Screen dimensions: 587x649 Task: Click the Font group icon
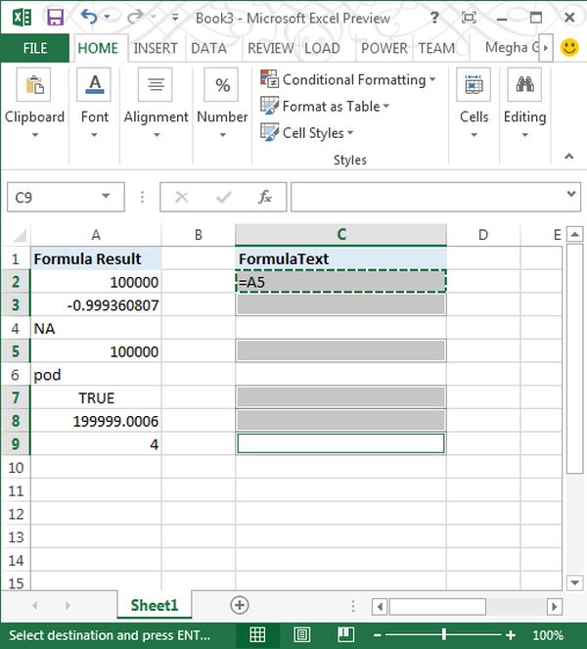pyautogui.click(x=94, y=85)
